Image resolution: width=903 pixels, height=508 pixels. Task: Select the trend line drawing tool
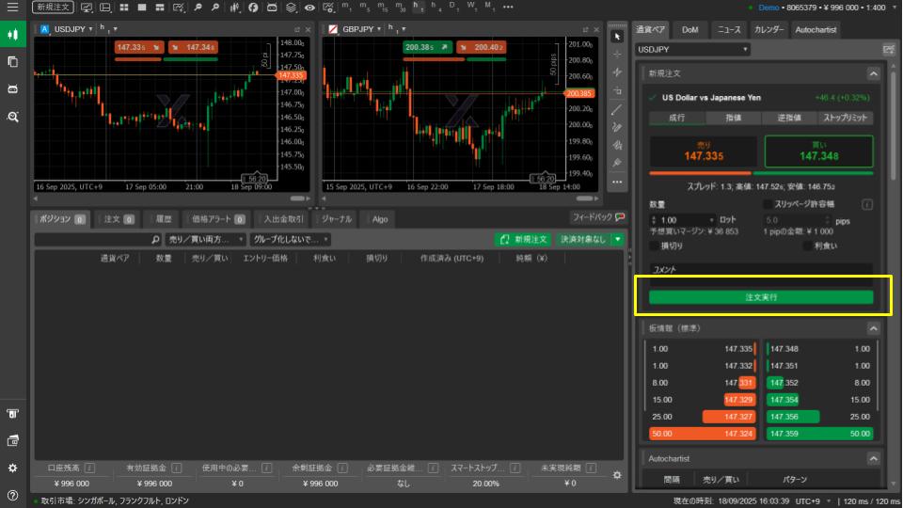click(x=617, y=109)
